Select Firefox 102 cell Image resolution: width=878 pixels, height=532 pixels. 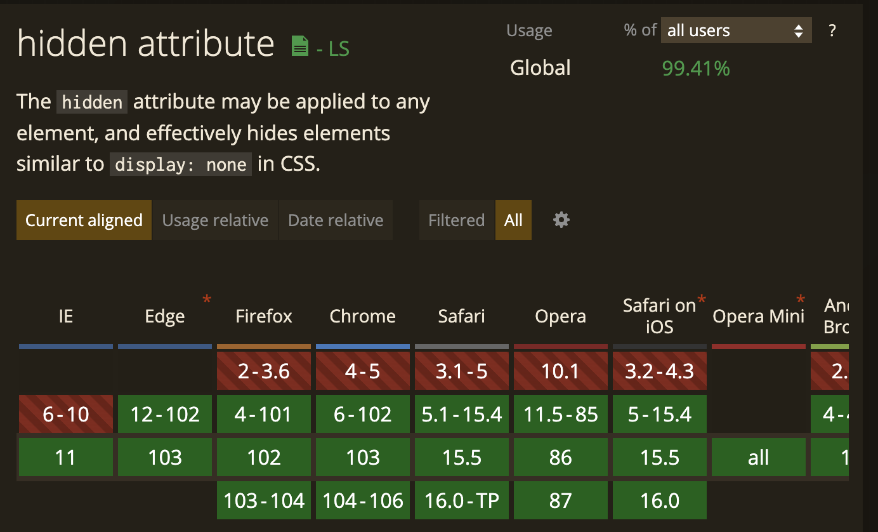264,457
